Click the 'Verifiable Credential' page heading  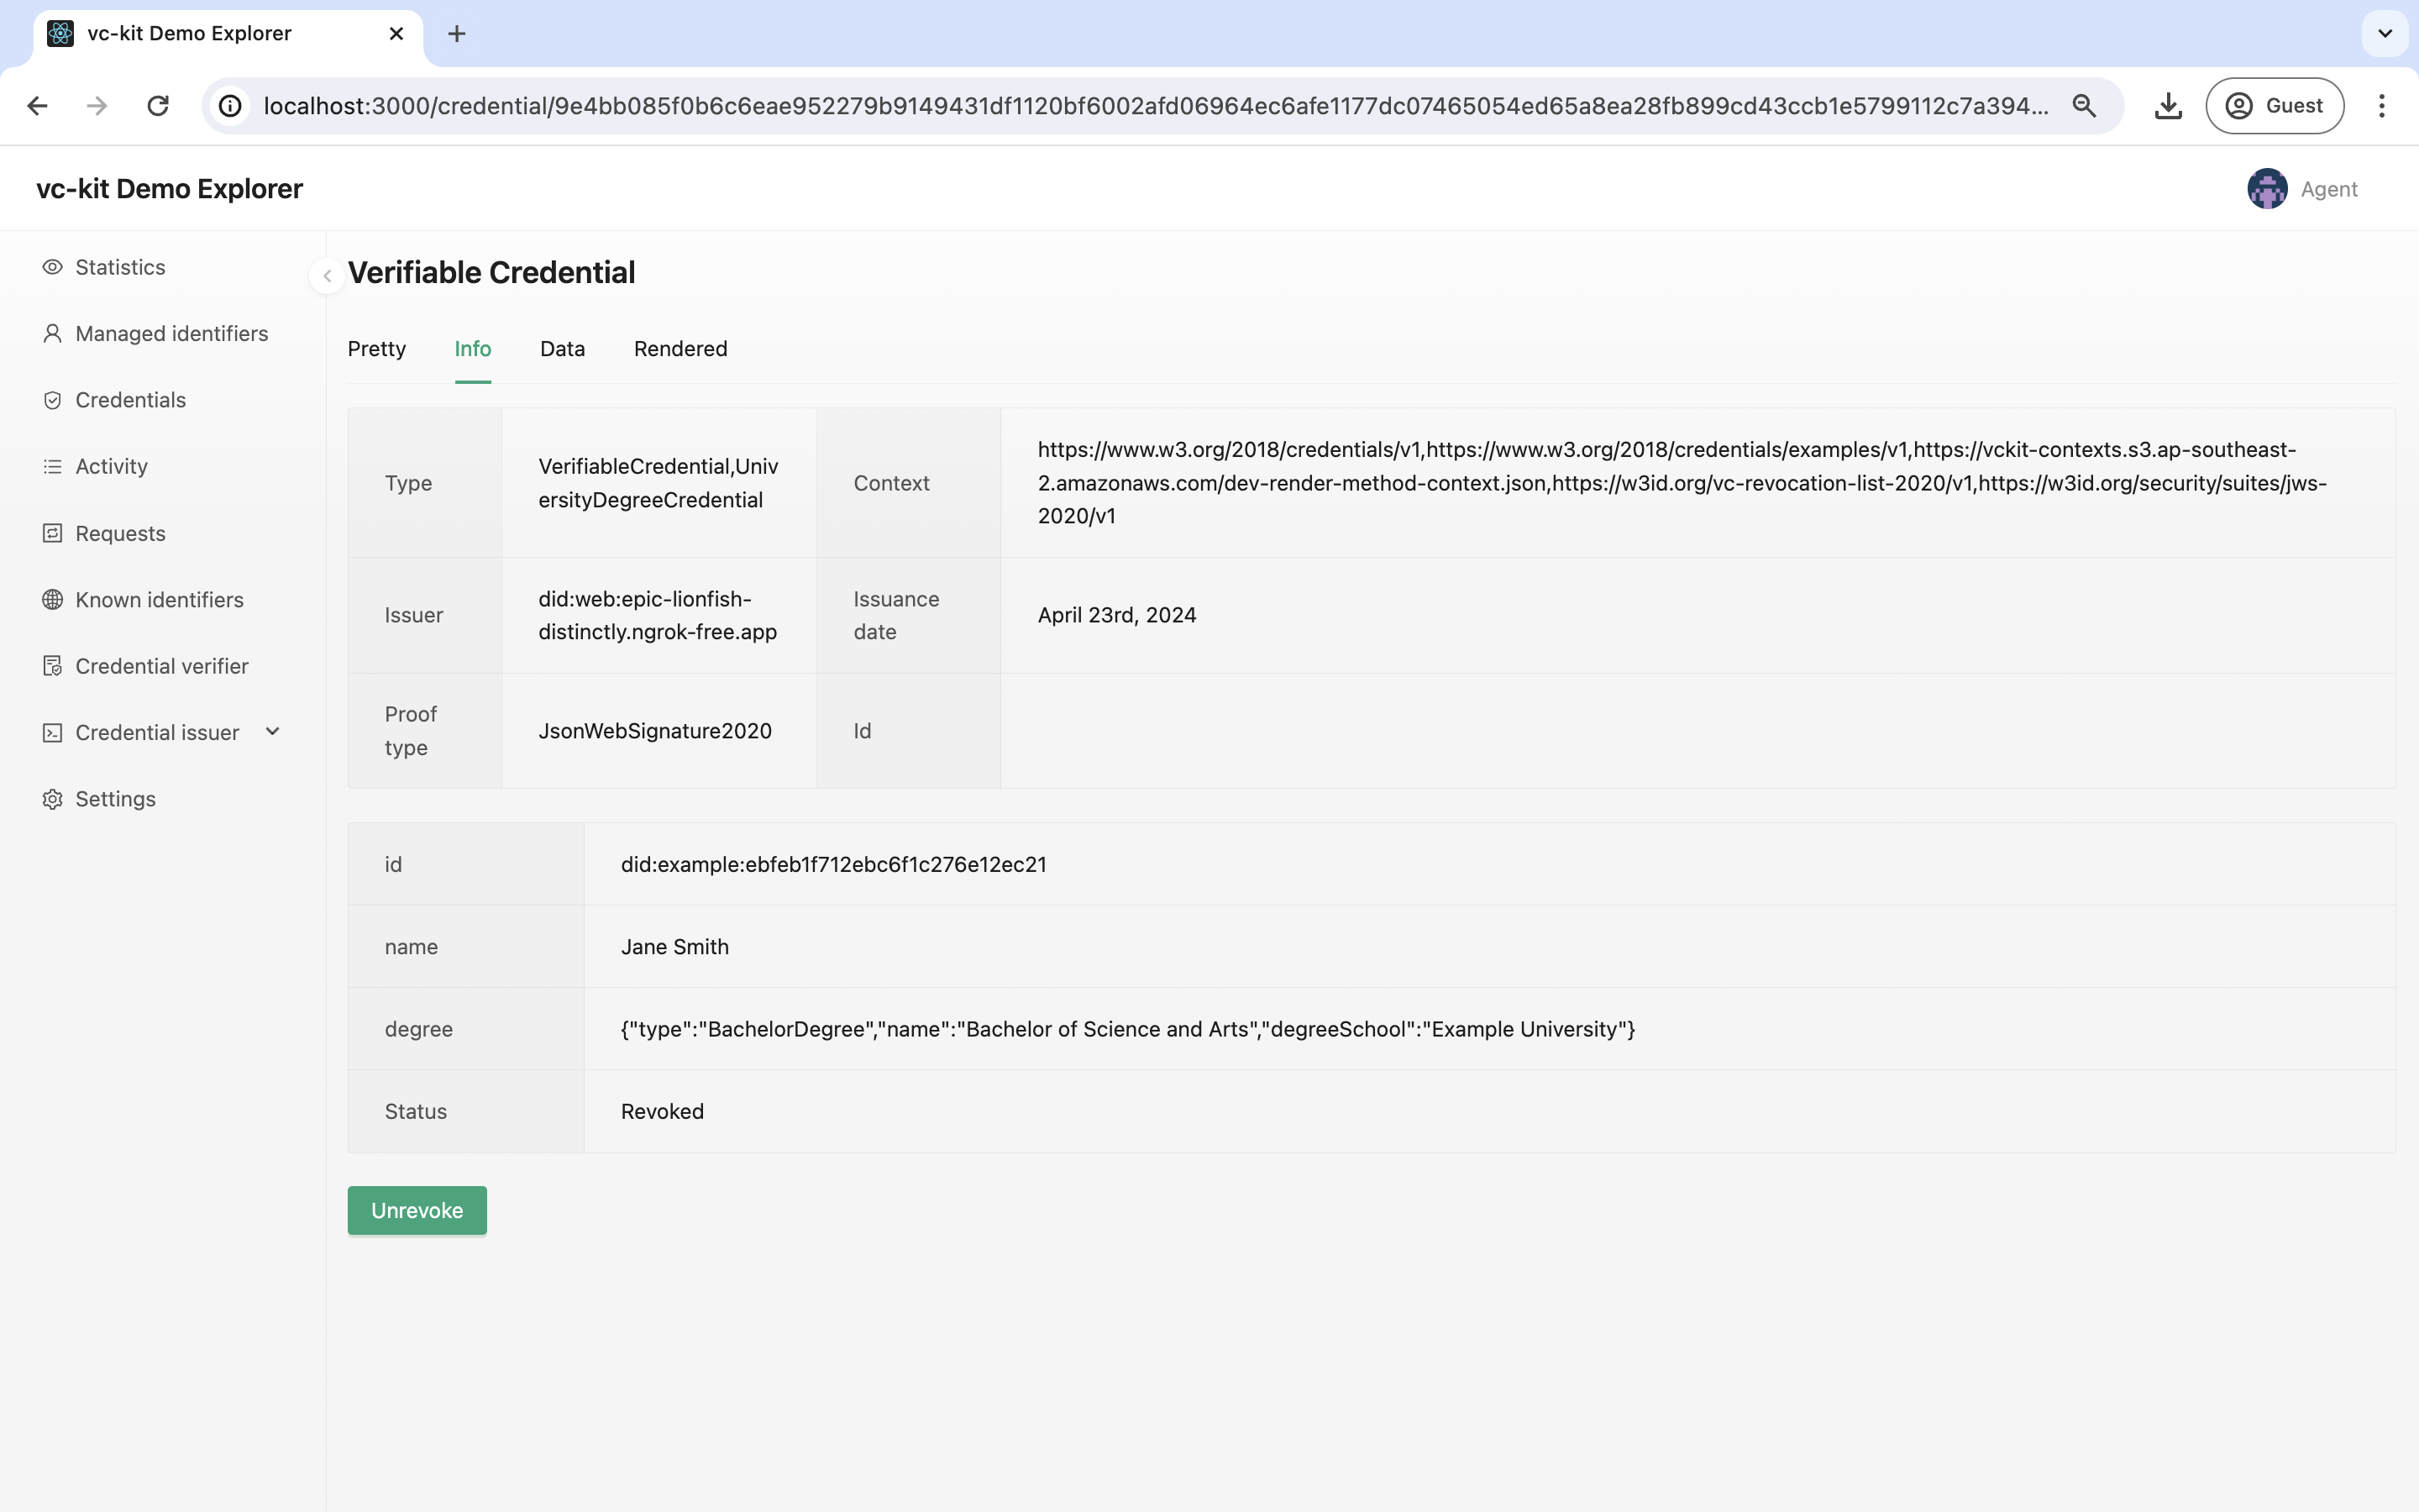point(491,272)
